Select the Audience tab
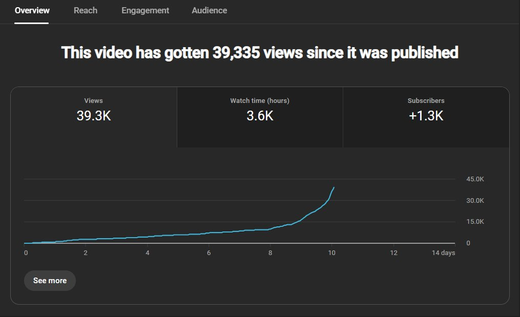 pyautogui.click(x=209, y=11)
